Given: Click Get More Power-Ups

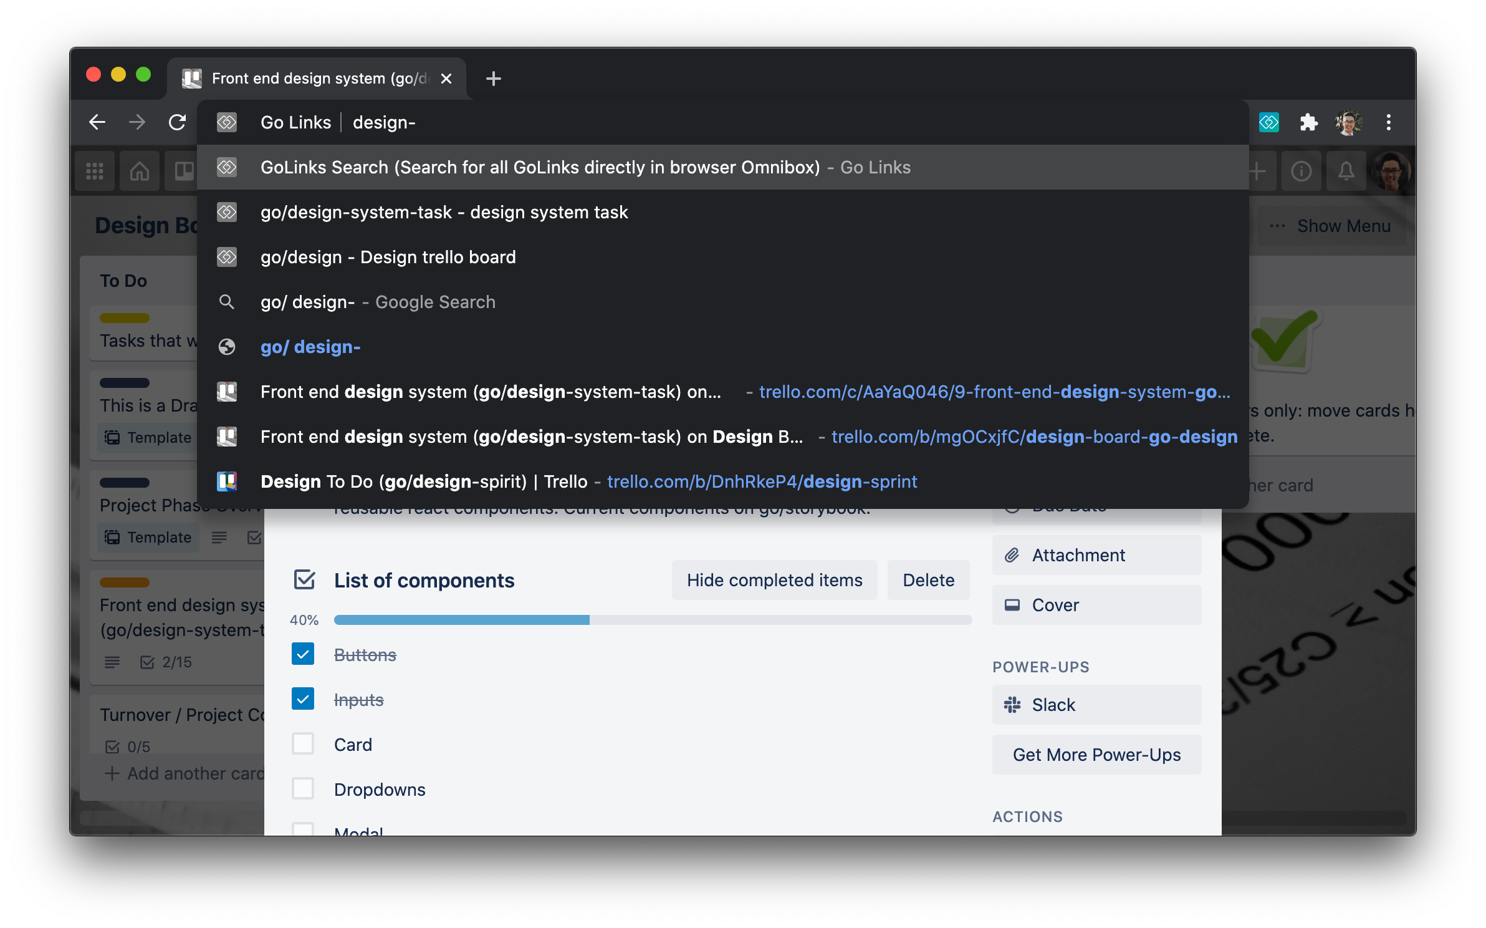Looking at the screenshot, I should pos(1096,755).
